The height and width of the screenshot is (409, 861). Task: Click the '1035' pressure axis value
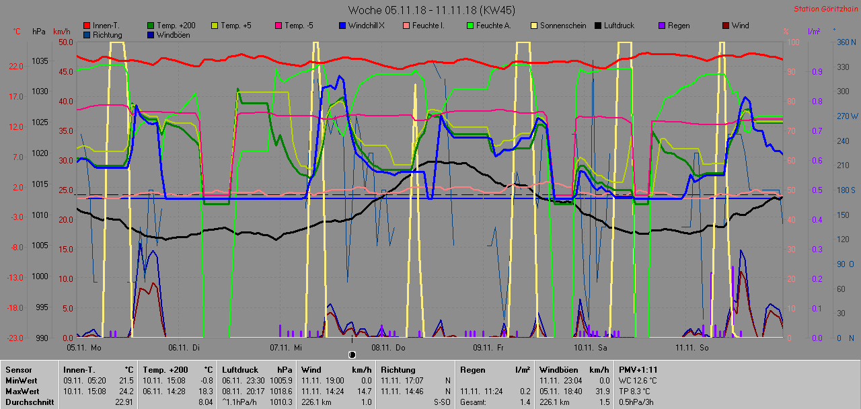[40, 61]
